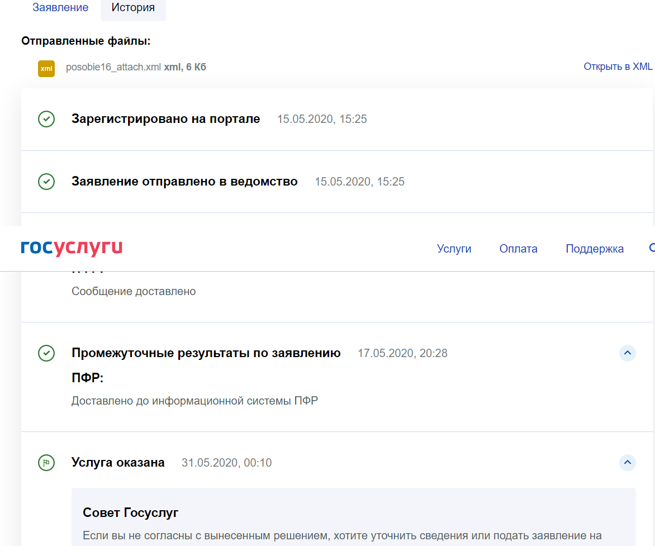The width and height of the screenshot is (655, 546).
Task: Click the ГОСУСЛУГИ logo
Action: click(x=72, y=248)
